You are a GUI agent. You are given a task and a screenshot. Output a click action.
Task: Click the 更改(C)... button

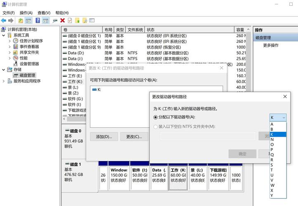click(x=134, y=136)
